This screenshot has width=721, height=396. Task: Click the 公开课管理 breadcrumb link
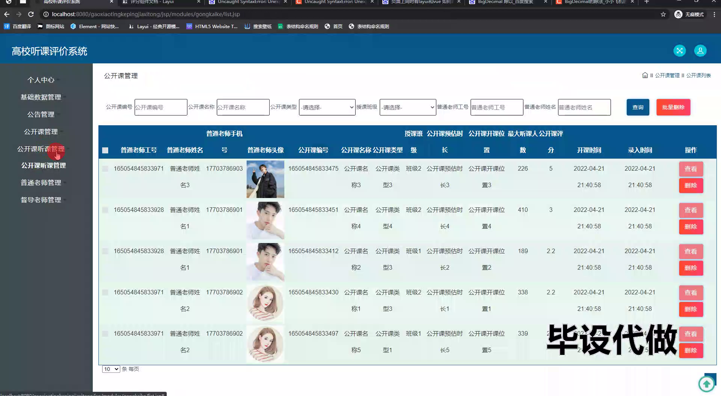pos(667,75)
